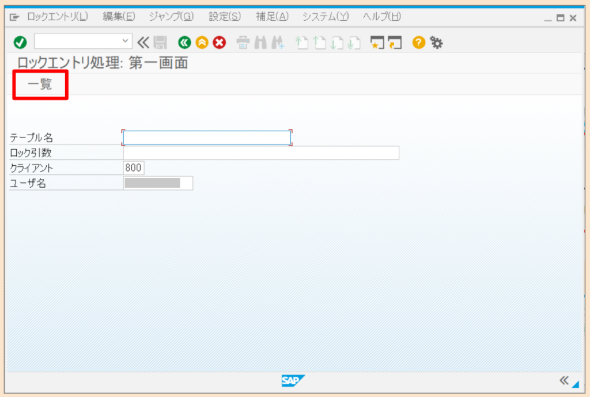Focus the テーブル名 input field
Screen dimensions: 590x397
click(x=207, y=138)
